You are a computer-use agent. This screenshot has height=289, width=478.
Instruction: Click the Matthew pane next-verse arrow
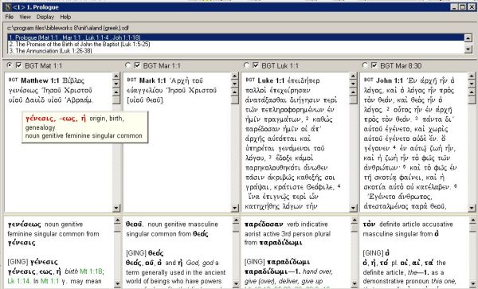click(116, 83)
